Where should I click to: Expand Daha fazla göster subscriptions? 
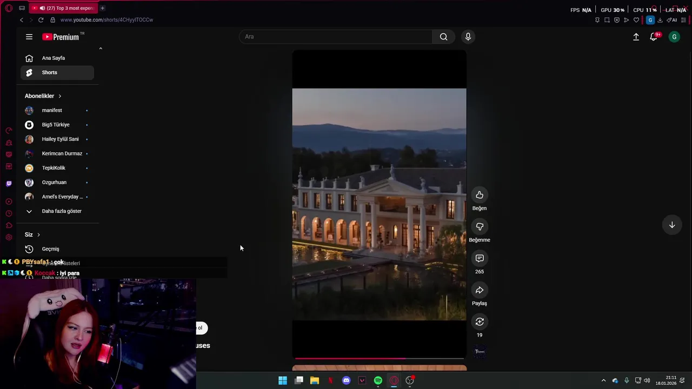click(x=57, y=211)
